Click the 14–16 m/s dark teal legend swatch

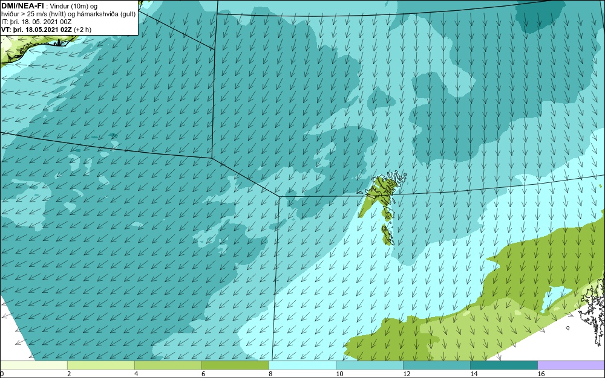click(x=503, y=365)
